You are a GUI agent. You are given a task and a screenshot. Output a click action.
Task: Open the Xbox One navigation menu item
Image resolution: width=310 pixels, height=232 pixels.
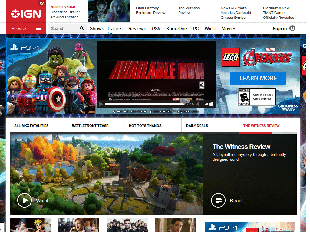point(176,28)
